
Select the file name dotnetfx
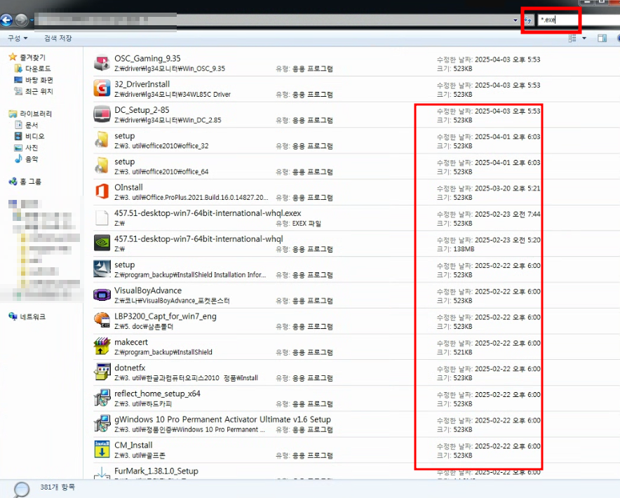point(130,368)
